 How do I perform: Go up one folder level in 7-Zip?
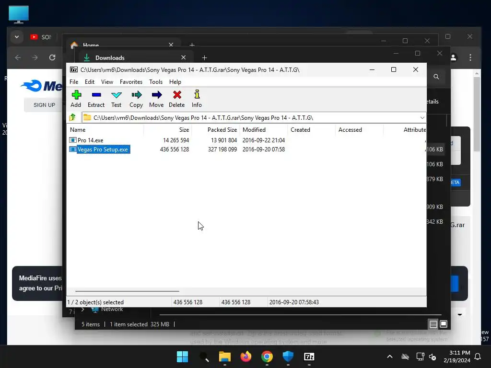coord(73,118)
